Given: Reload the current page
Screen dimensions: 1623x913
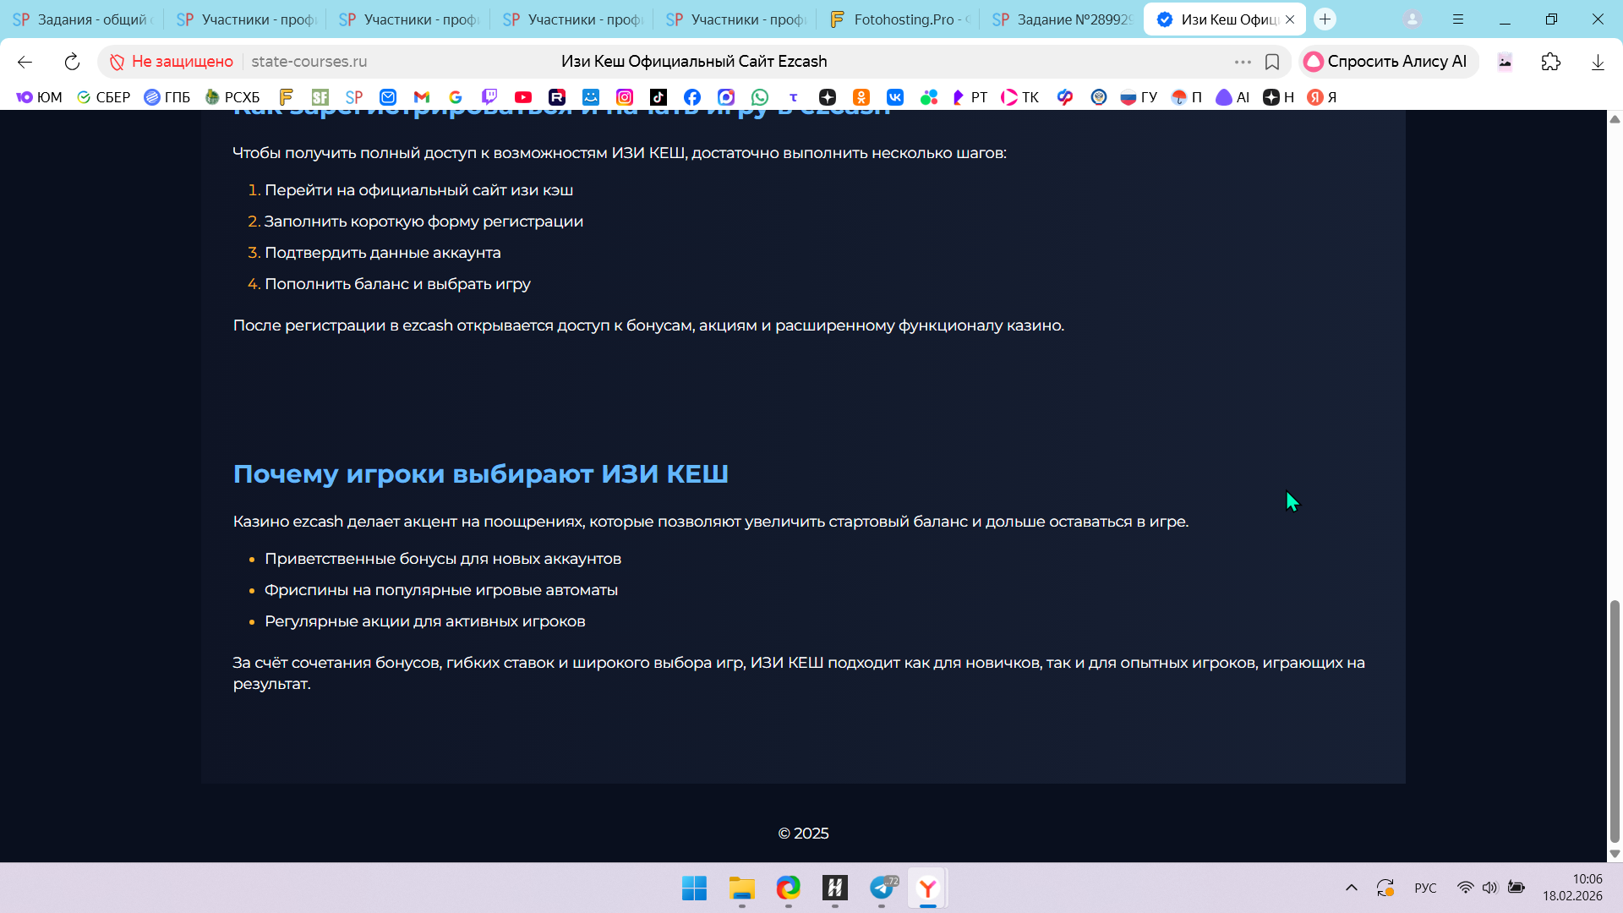Looking at the screenshot, I should point(72,62).
